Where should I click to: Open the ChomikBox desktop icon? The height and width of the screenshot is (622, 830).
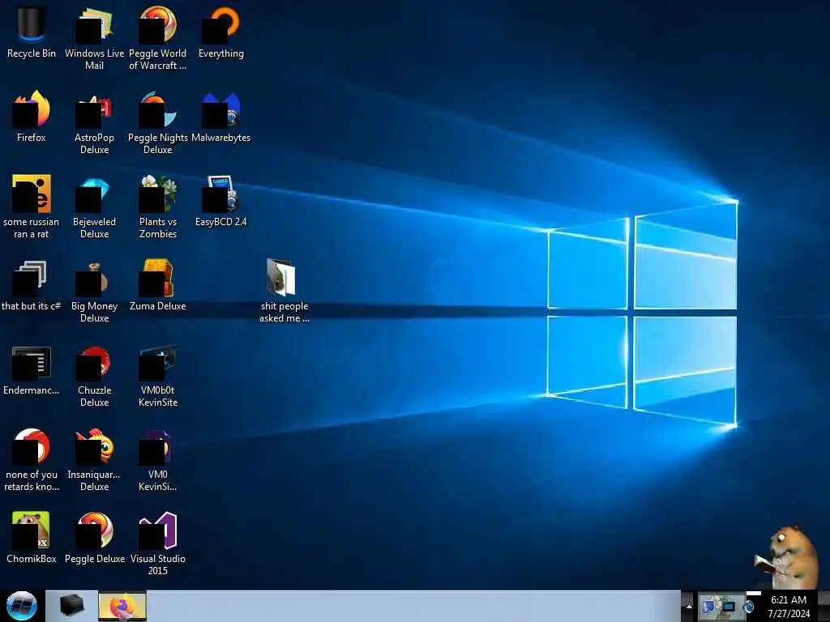[x=32, y=538]
